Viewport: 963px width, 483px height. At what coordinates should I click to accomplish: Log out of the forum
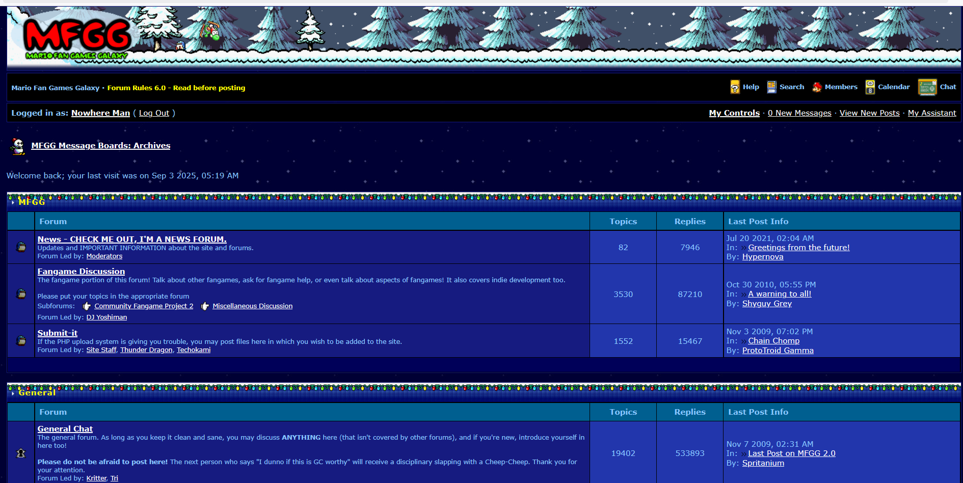tap(154, 113)
